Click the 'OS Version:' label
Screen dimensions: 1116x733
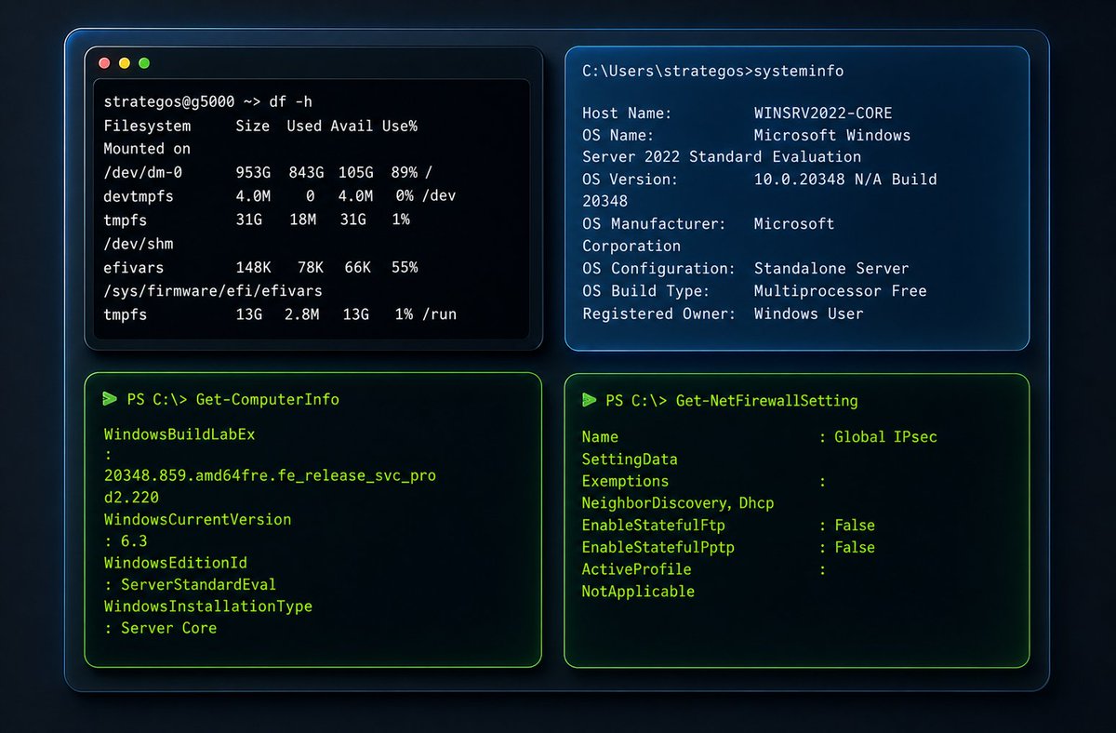click(x=631, y=180)
